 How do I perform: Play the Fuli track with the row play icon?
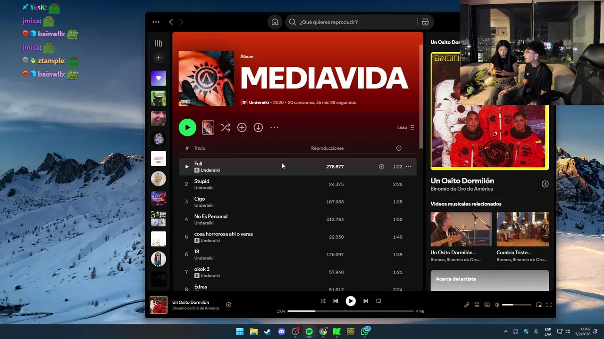(187, 167)
